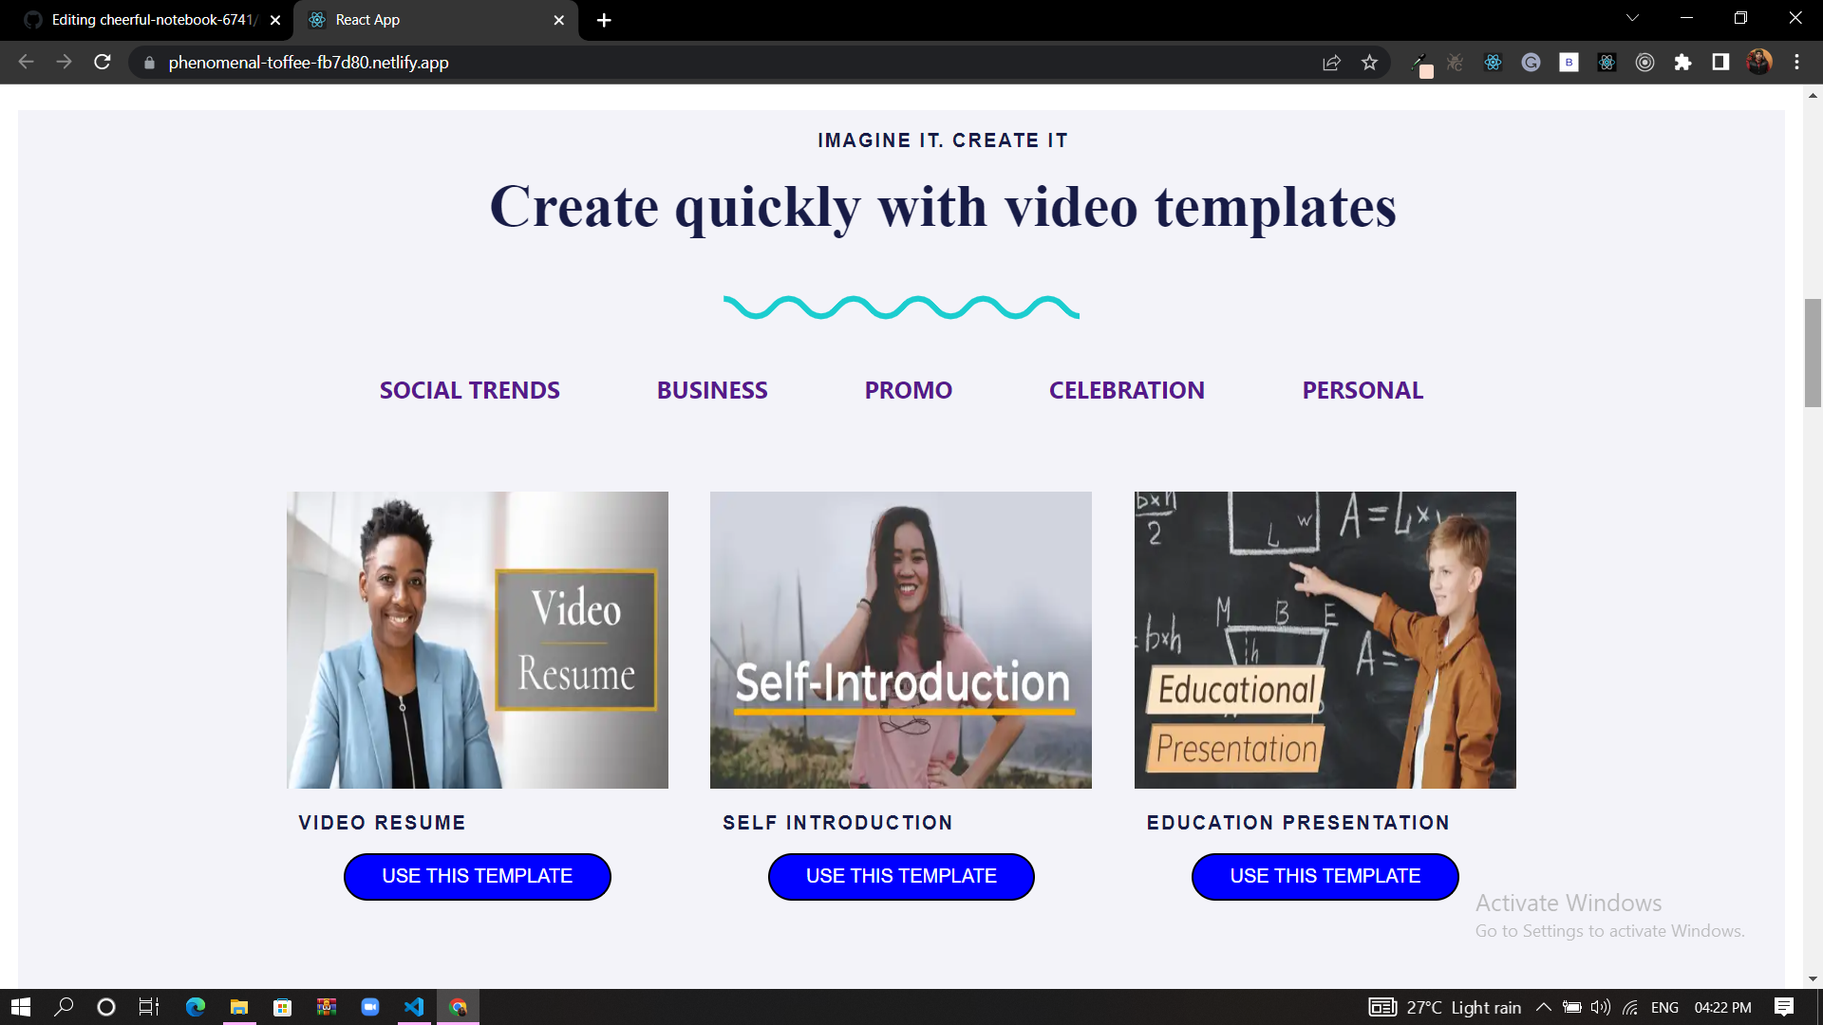Open the site security padlock icon
The width and height of the screenshot is (1823, 1025).
(149, 63)
